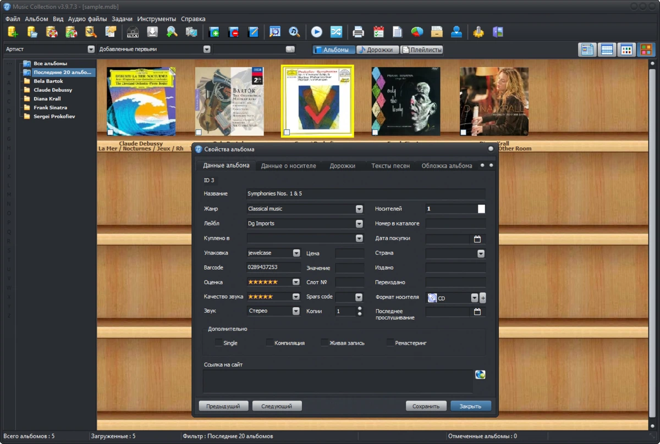Open the Лейбл dropdown
The width and height of the screenshot is (660, 444).
click(359, 224)
